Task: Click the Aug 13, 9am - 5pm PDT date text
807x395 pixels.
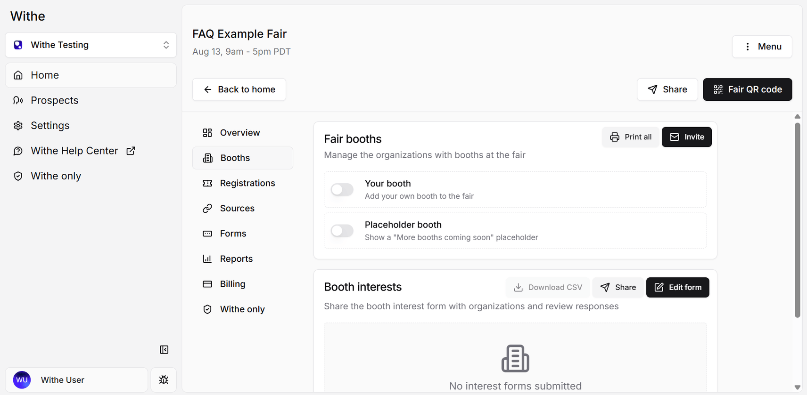Action: (241, 52)
